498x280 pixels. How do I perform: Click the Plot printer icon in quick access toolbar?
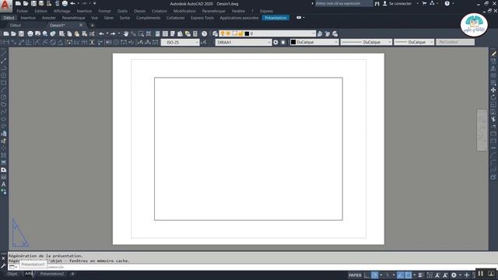tap(65, 3)
